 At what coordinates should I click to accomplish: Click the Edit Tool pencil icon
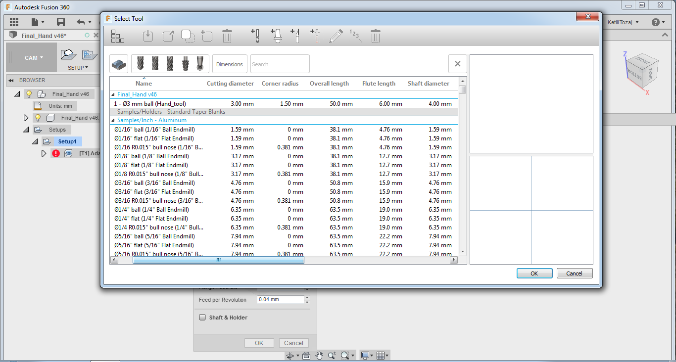click(336, 36)
